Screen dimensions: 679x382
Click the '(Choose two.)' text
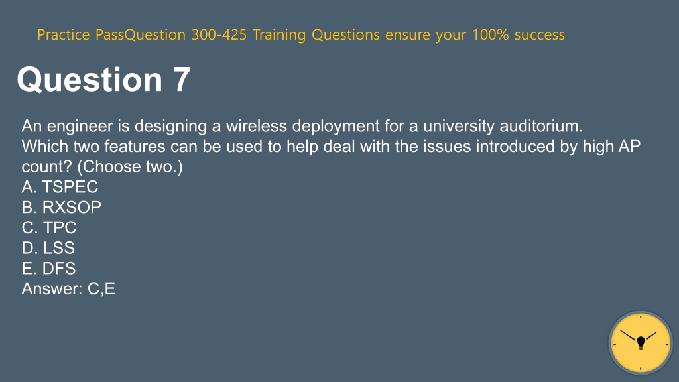(x=130, y=166)
